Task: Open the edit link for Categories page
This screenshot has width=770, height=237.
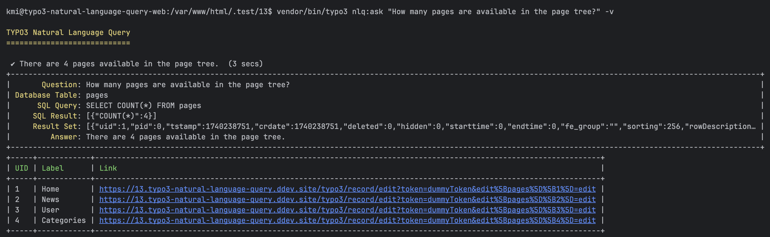Action: (347, 220)
